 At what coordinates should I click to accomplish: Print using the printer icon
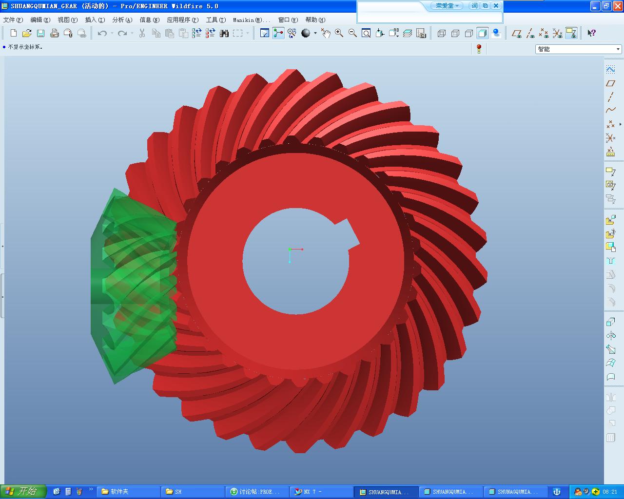55,33
